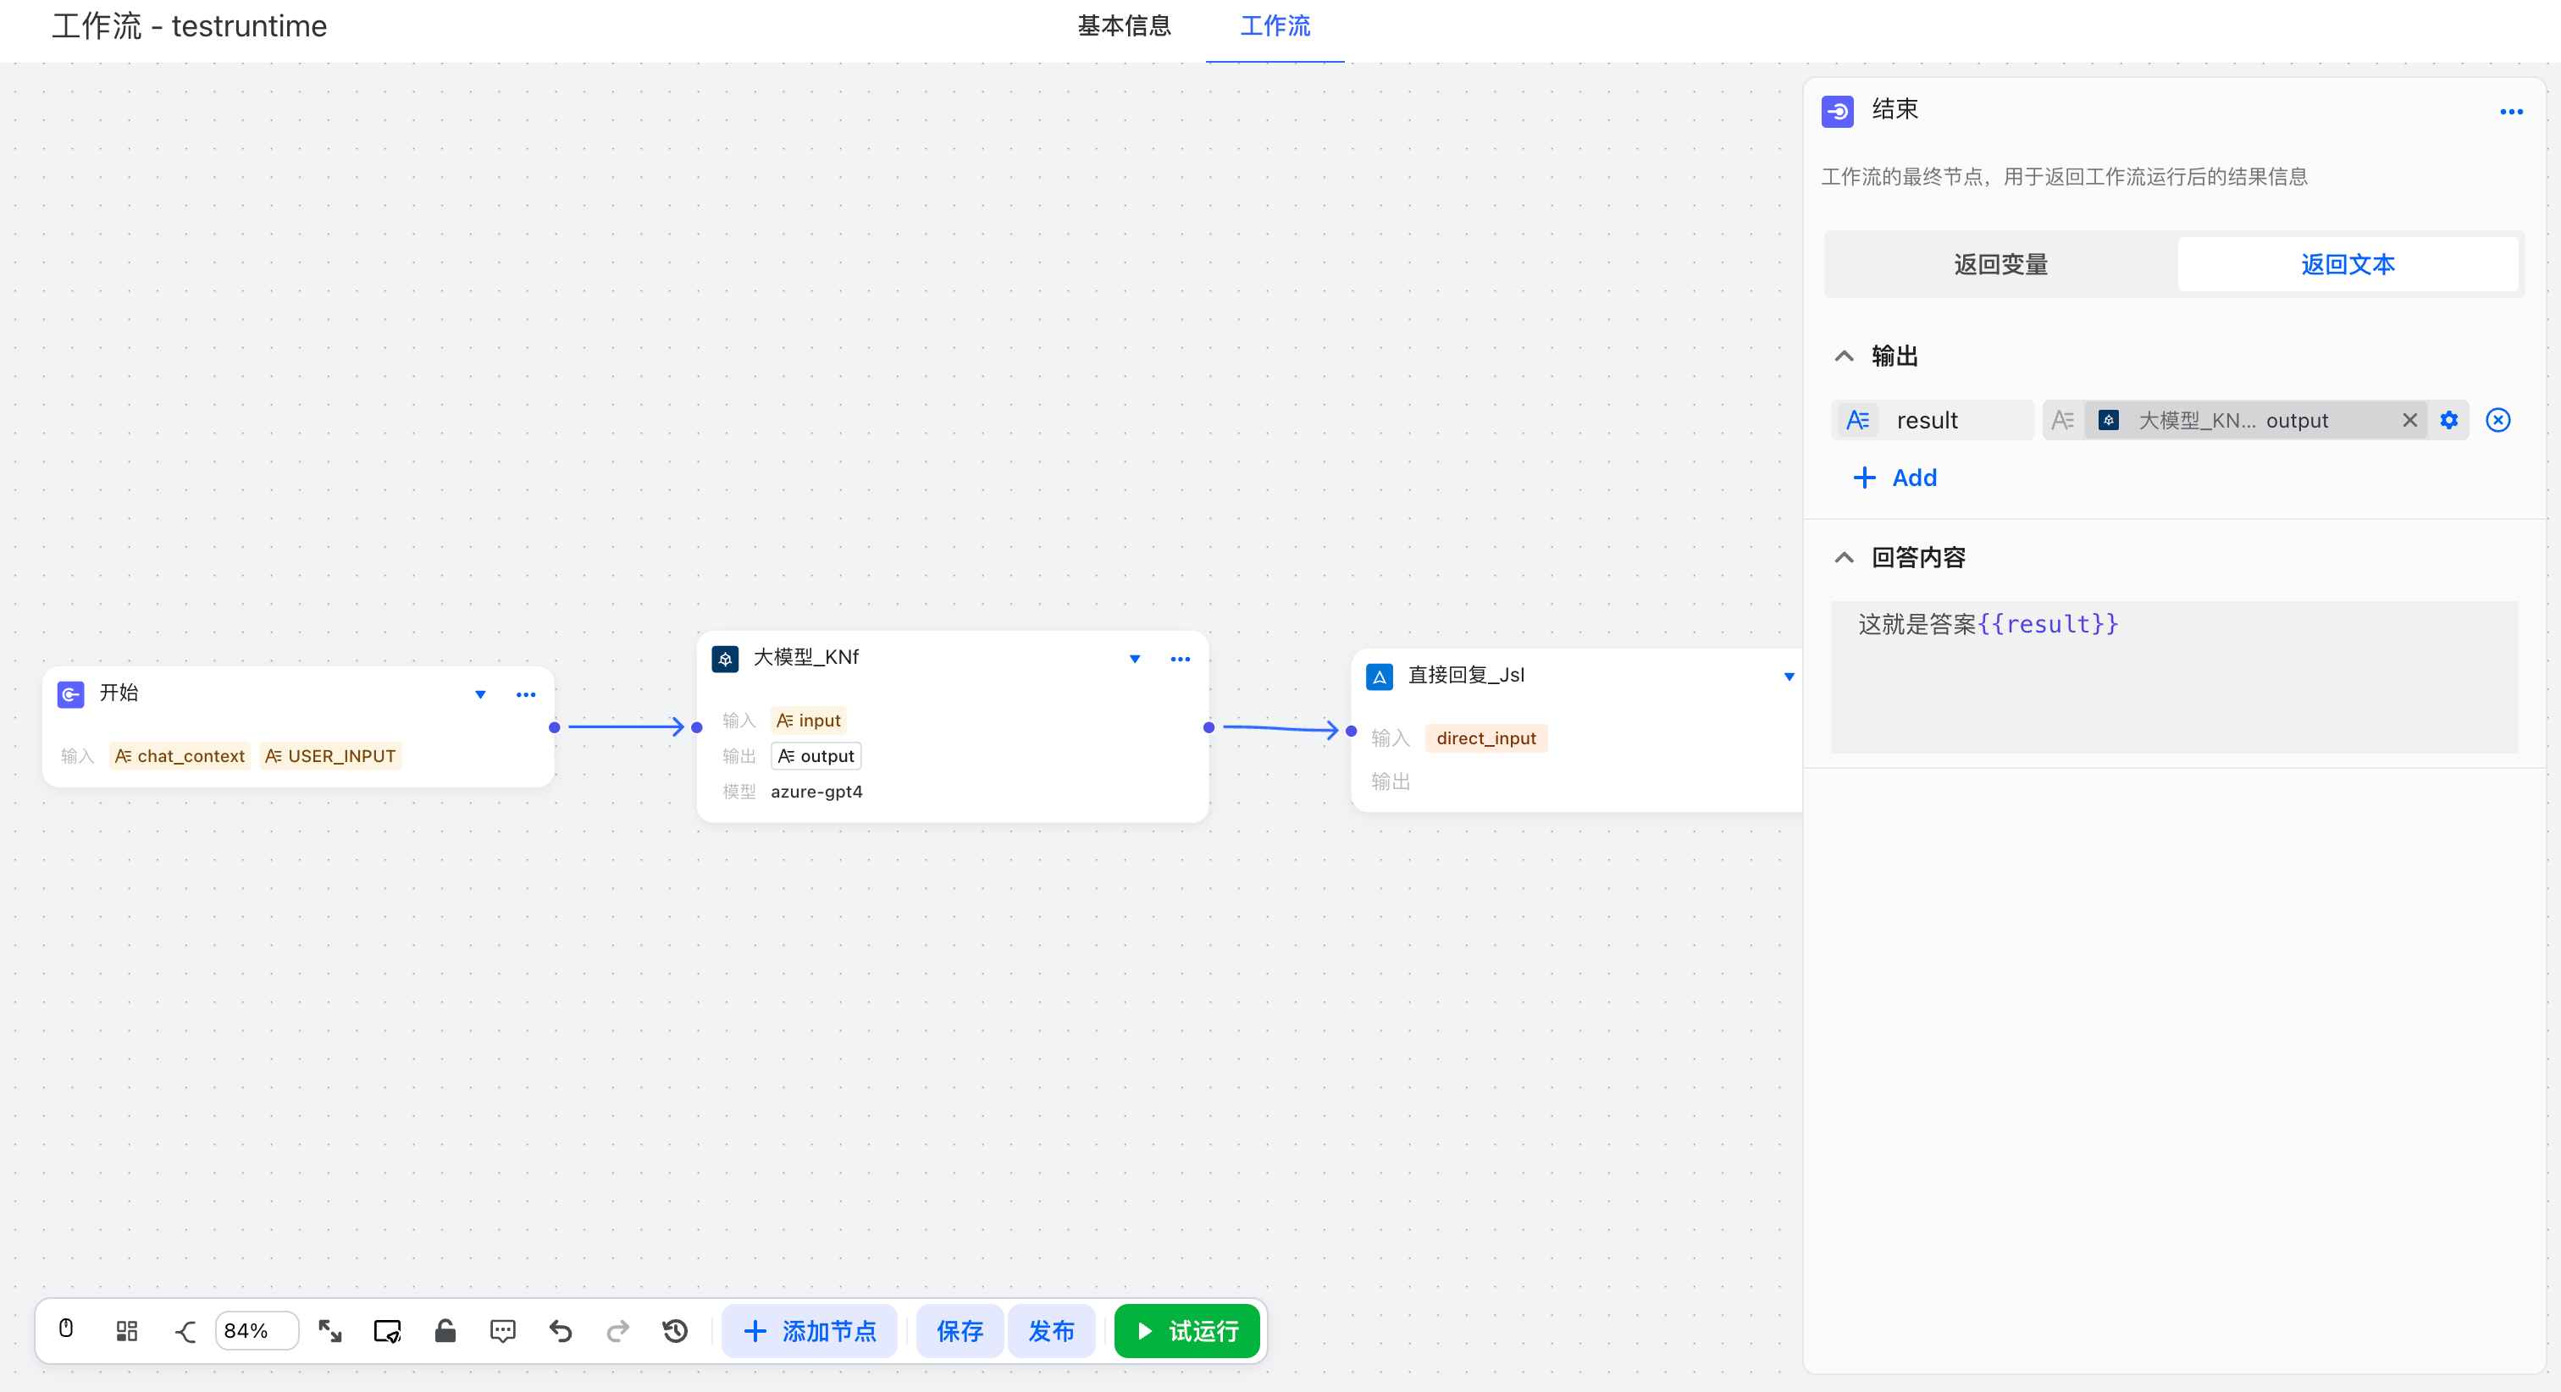This screenshot has height=1392, width=2561.
Task: Click the auto-layout grid icon
Action: (x=126, y=1330)
